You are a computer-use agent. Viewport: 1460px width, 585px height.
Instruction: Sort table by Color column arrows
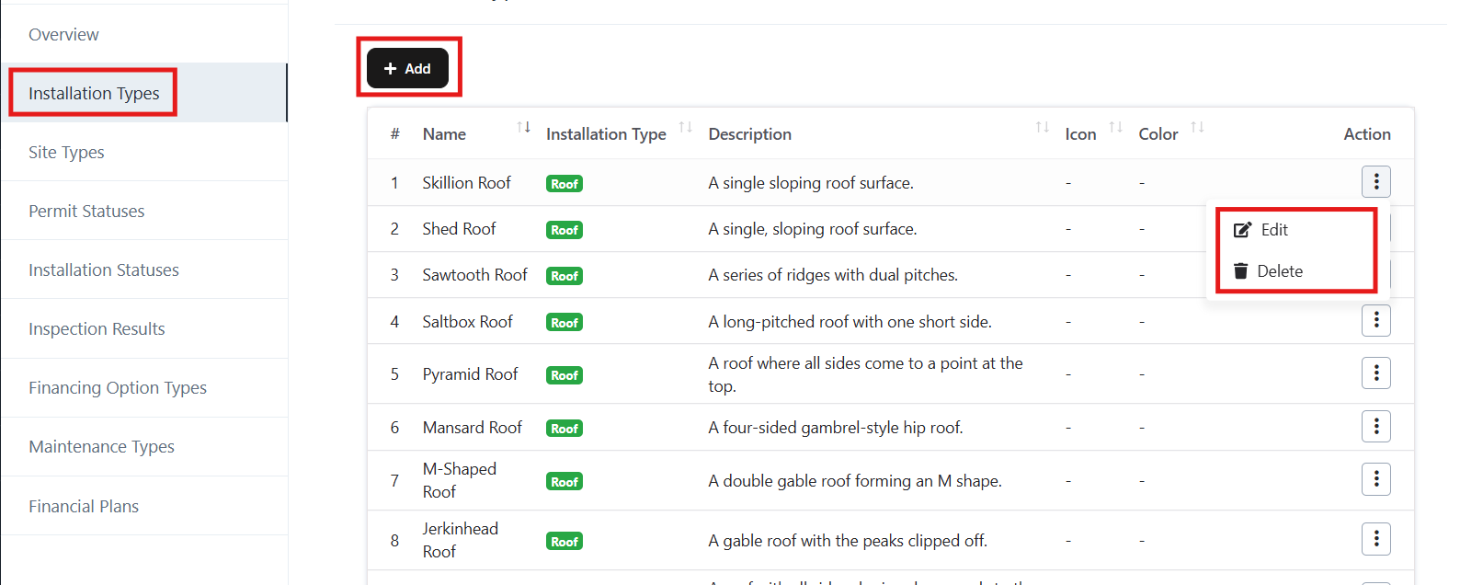click(x=1197, y=128)
